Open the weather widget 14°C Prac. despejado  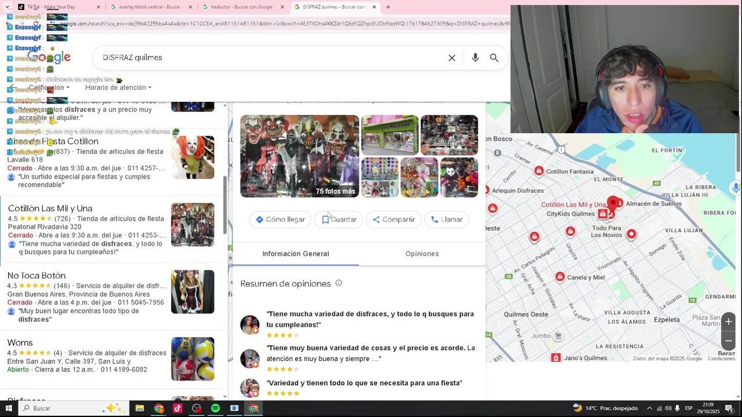tap(605, 408)
